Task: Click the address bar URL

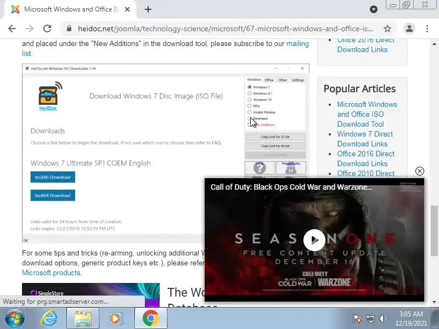Action: click(x=226, y=29)
